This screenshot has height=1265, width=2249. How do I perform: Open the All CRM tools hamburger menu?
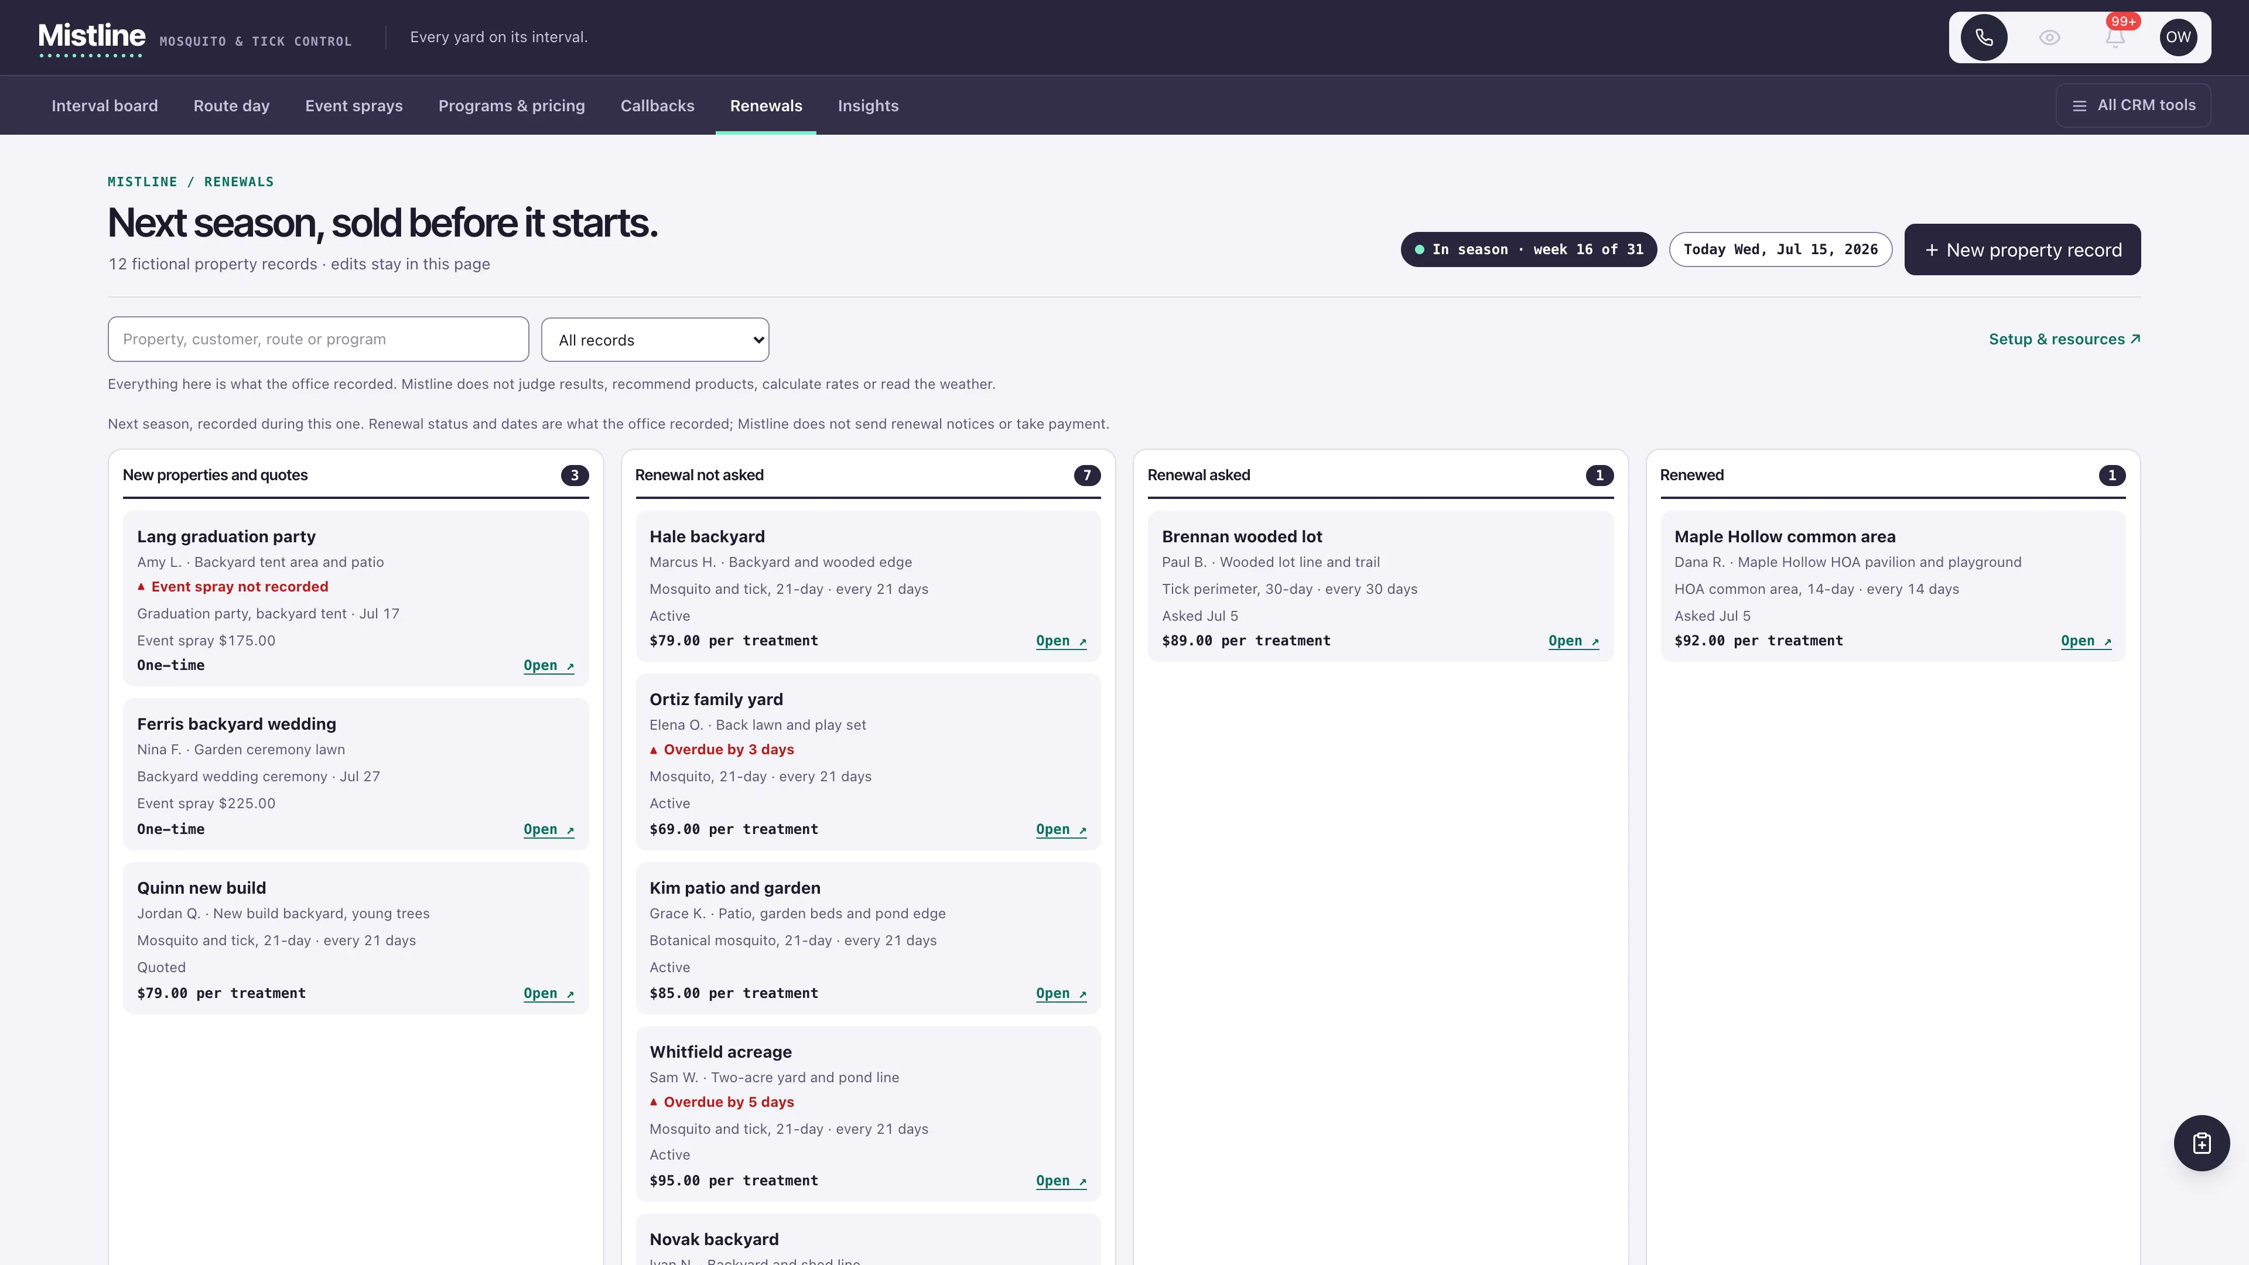point(2133,105)
